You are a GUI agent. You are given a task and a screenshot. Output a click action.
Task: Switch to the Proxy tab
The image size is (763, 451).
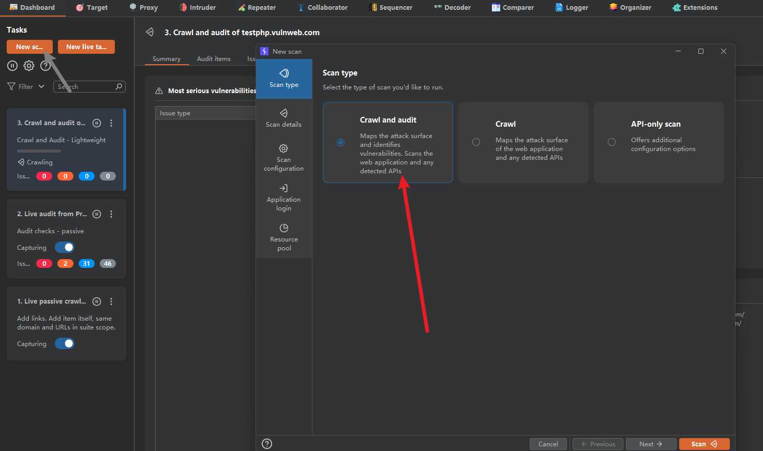(144, 8)
